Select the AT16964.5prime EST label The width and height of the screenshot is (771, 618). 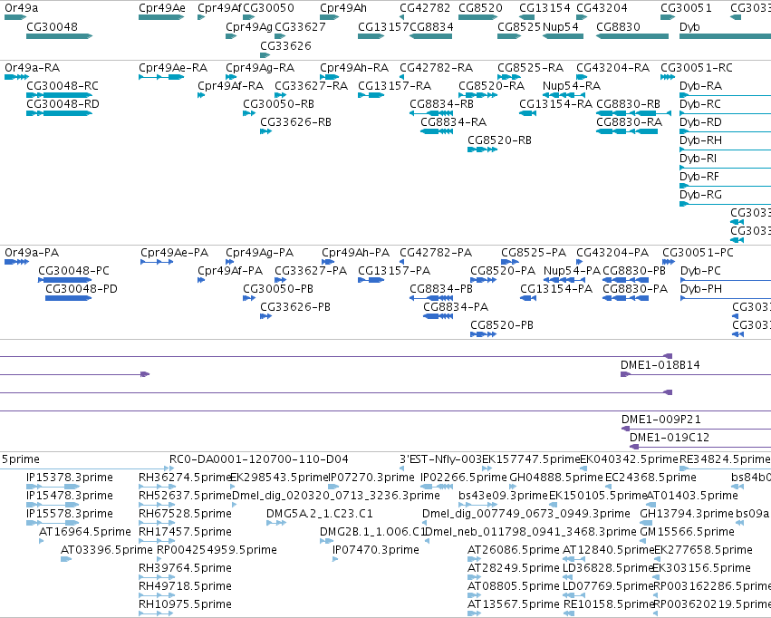(x=84, y=532)
